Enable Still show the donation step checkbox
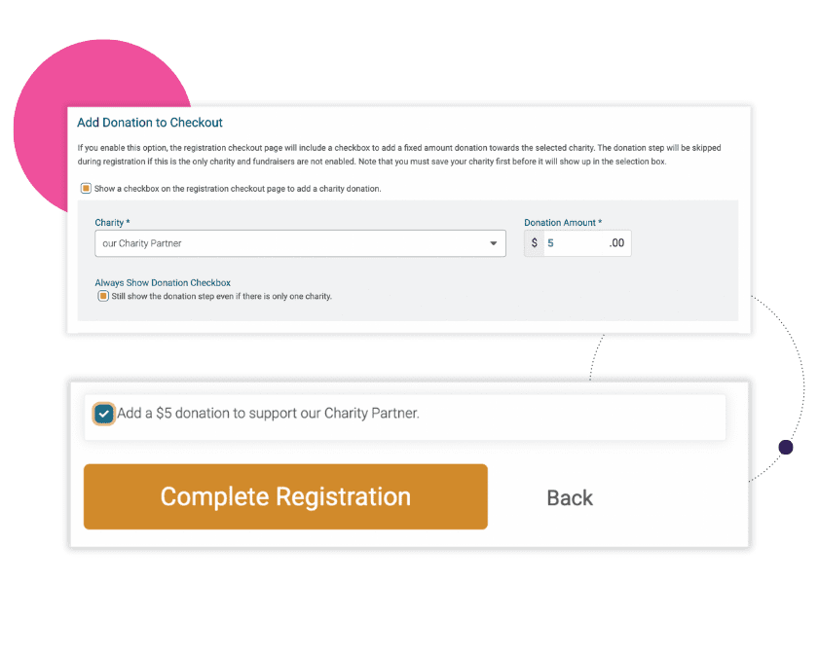819x656 pixels. (x=103, y=297)
